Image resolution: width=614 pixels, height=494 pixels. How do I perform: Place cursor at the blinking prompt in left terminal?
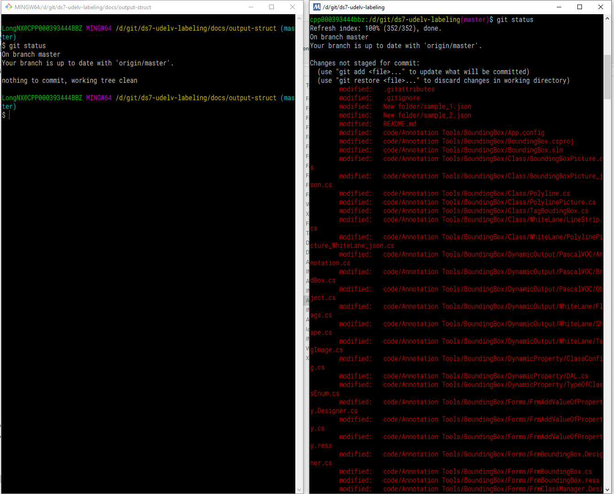click(9, 114)
